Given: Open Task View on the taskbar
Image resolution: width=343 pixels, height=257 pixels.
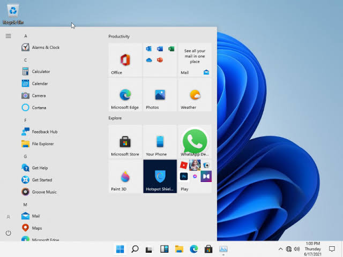Looking at the screenshot, I should (149, 249).
